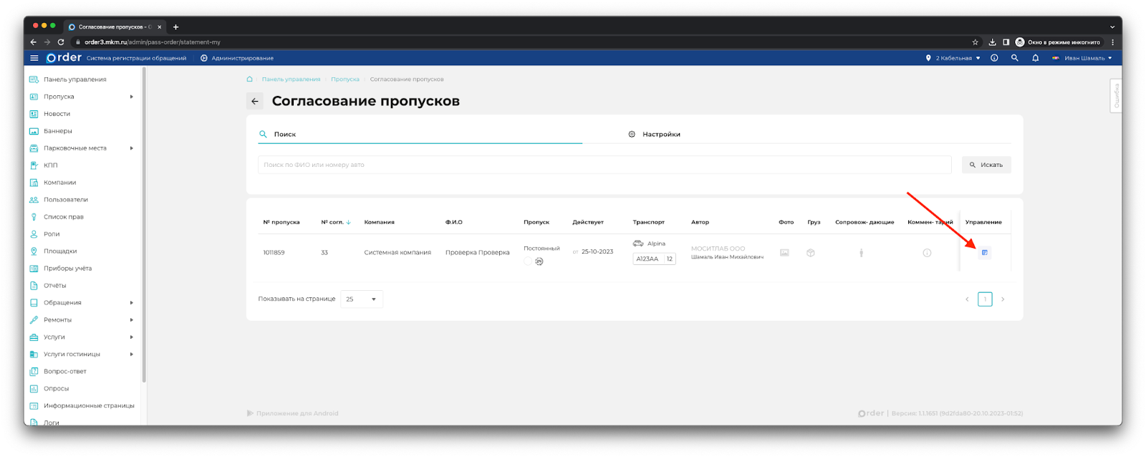The image size is (1146, 457).
Task: Expand the Иван Шамаль user menu
Action: coord(1083,58)
